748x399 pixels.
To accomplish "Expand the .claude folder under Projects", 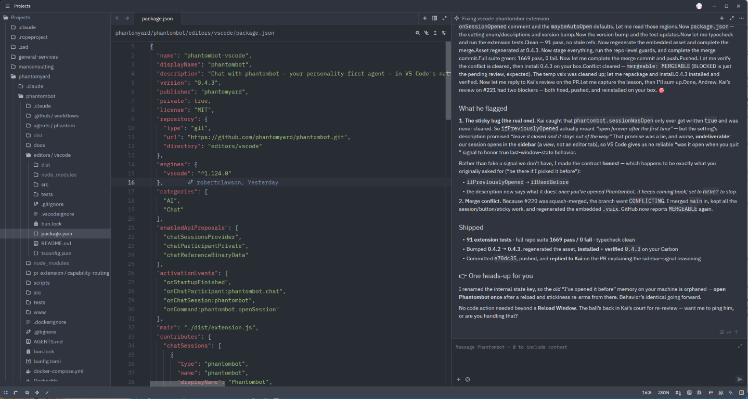I will [56, 28].
